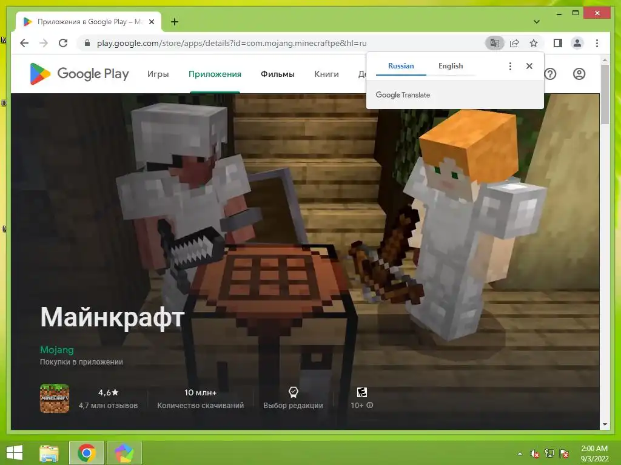Click the network tray icon
This screenshot has height=465, width=621.
pyautogui.click(x=549, y=453)
